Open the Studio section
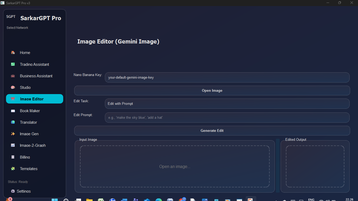This screenshot has width=358, height=201. 35,88
